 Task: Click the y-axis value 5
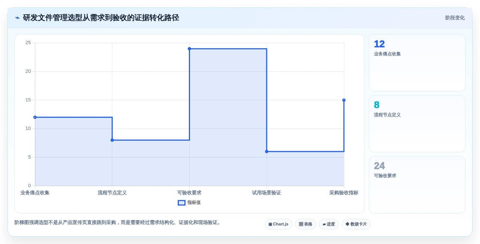[29, 157]
